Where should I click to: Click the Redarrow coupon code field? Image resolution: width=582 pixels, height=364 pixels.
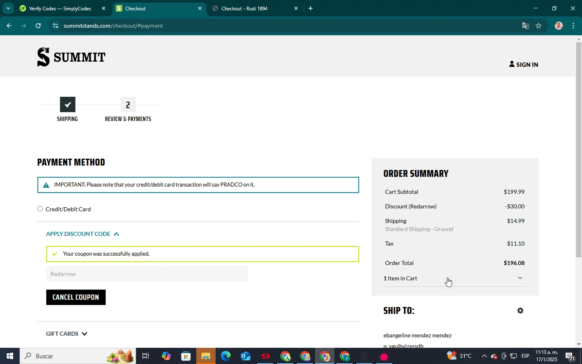click(147, 274)
